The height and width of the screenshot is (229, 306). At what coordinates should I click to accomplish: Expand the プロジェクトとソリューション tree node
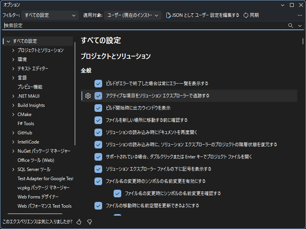pos(13,50)
